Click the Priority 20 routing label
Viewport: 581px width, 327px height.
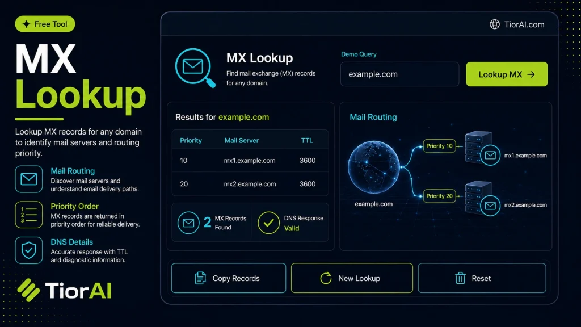tap(439, 196)
